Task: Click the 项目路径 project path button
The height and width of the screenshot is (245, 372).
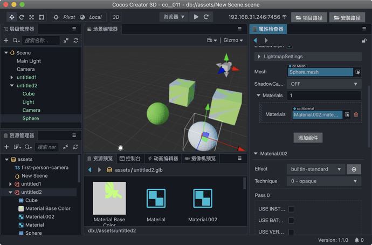Action: 308,18
